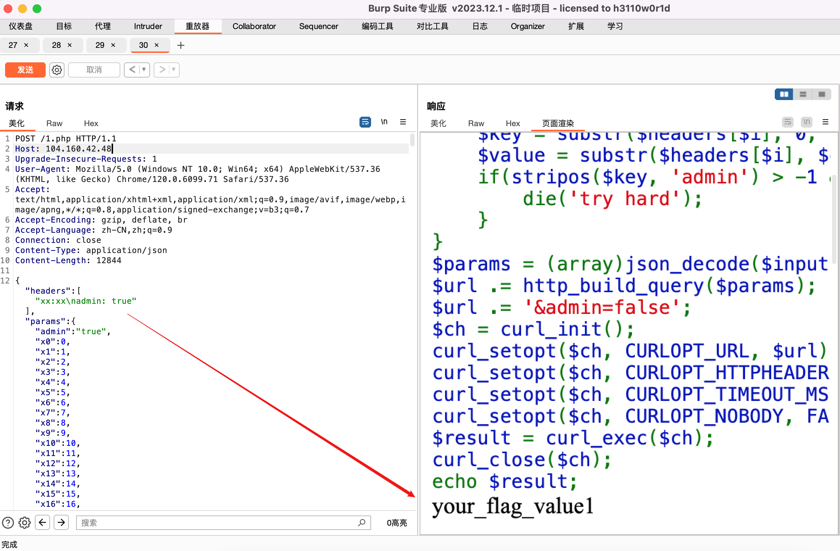This screenshot has height=551, width=840.
Task: Click the 搜索 search input field
Action: (217, 522)
